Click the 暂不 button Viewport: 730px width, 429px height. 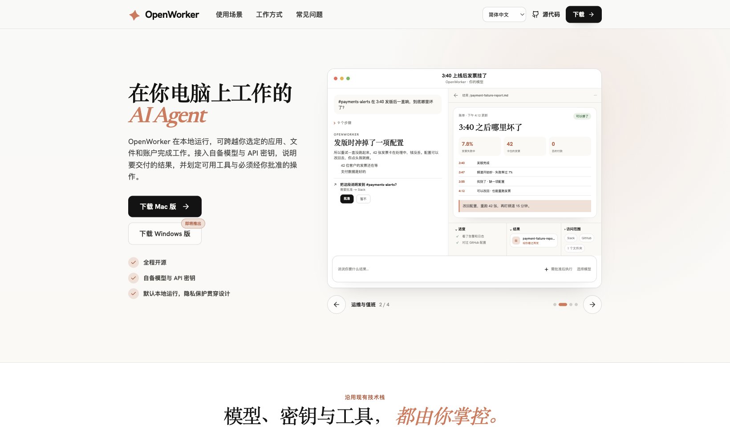[x=363, y=199]
